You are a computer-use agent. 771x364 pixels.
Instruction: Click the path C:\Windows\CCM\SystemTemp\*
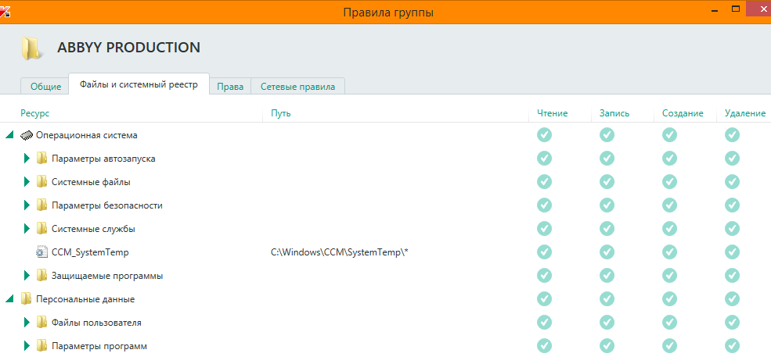pyautogui.click(x=340, y=252)
